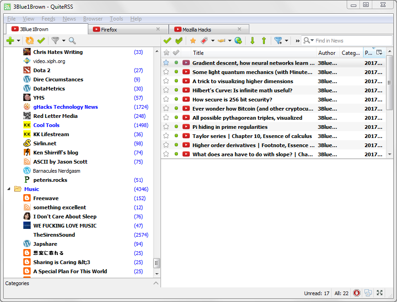397x302 pixels.
Task: Select the gHacks Technology News feed
Action: (x=65, y=107)
